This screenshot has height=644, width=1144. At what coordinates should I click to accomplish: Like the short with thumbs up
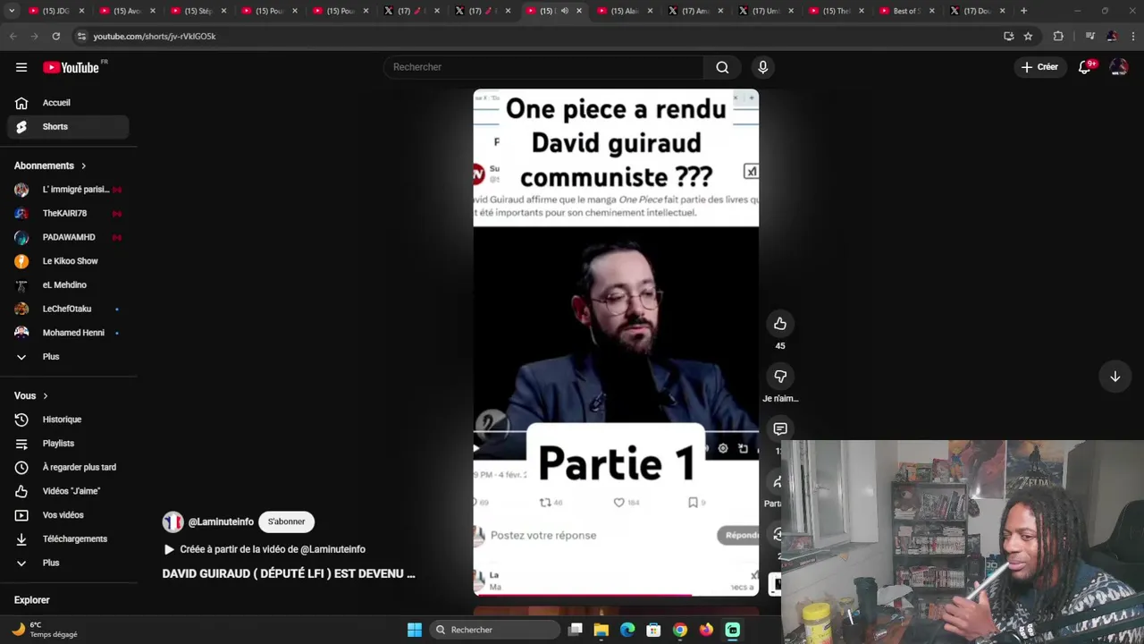(780, 324)
